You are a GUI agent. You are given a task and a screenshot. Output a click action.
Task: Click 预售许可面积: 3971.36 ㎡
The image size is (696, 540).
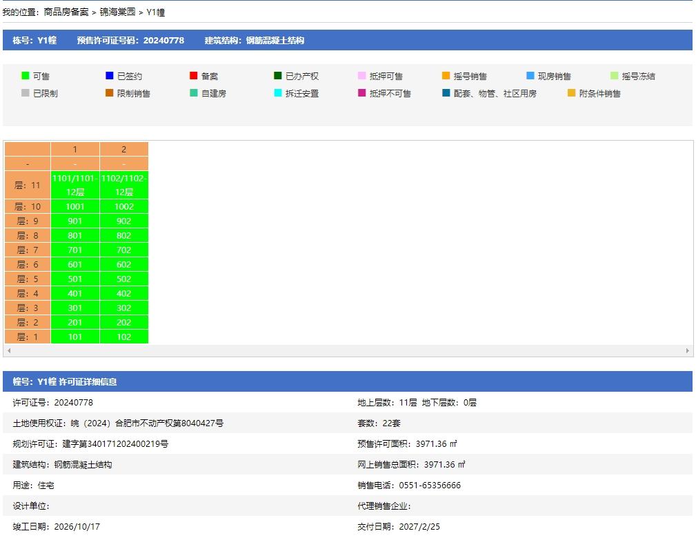407,443
